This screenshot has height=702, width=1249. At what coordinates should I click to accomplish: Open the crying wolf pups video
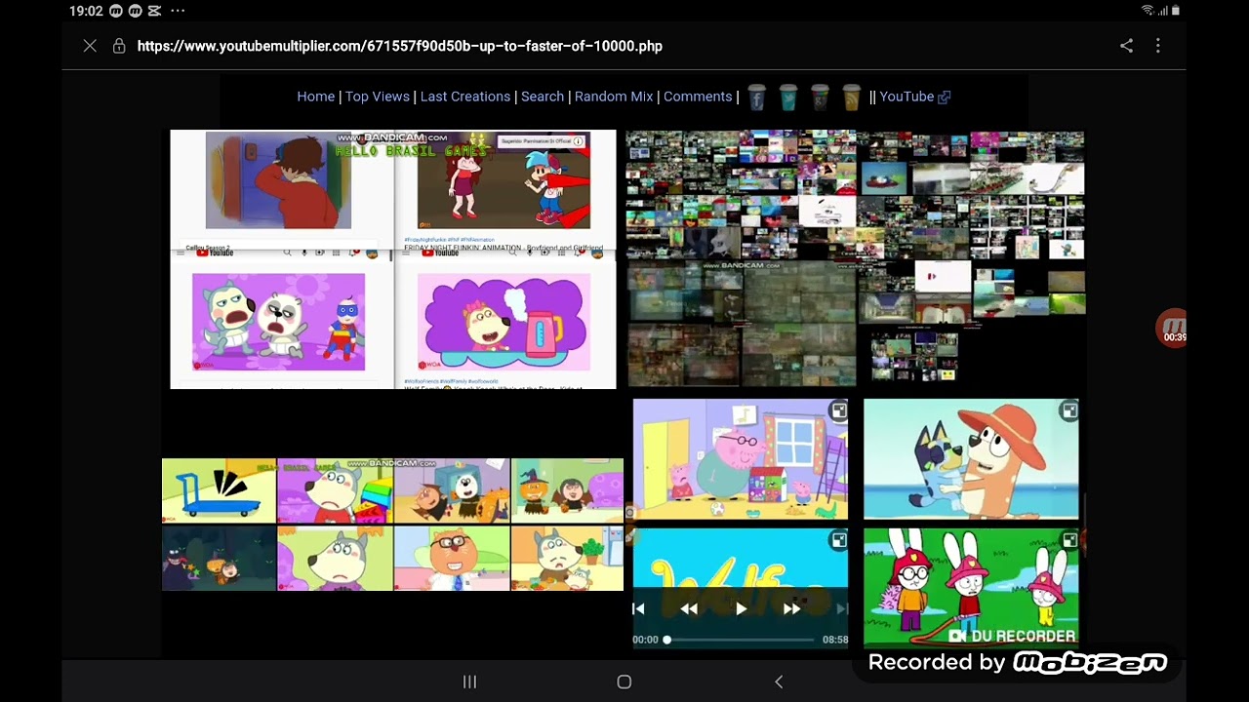coord(278,322)
